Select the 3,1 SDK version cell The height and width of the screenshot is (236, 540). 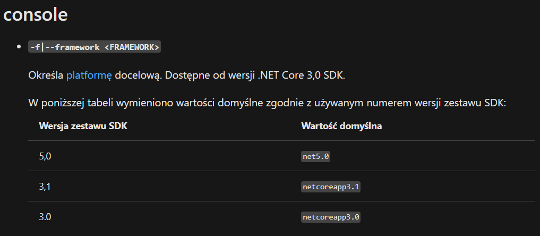tap(45, 187)
